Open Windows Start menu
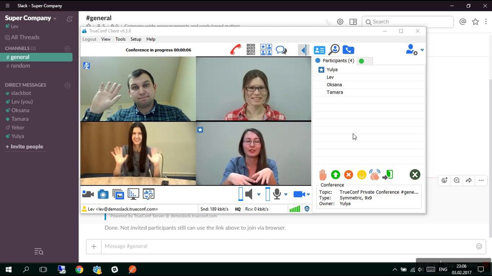 click(8, 269)
